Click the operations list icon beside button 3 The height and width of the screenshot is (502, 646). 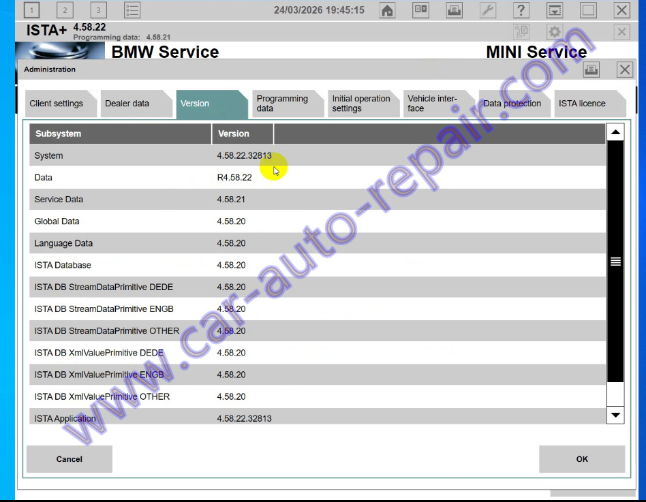click(x=132, y=10)
